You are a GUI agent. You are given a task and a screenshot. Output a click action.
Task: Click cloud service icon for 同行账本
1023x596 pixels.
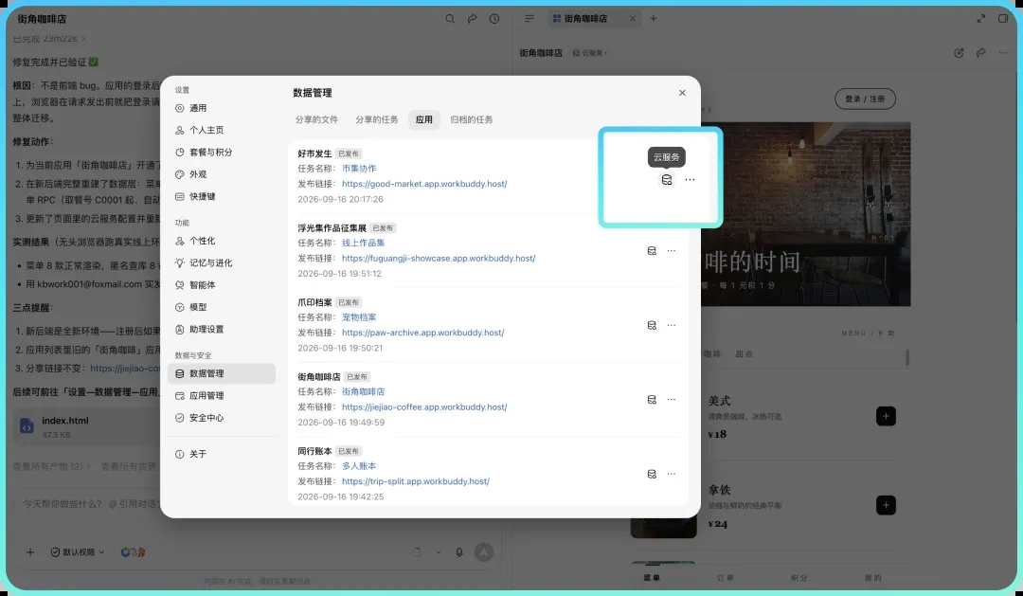(x=651, y=474)
